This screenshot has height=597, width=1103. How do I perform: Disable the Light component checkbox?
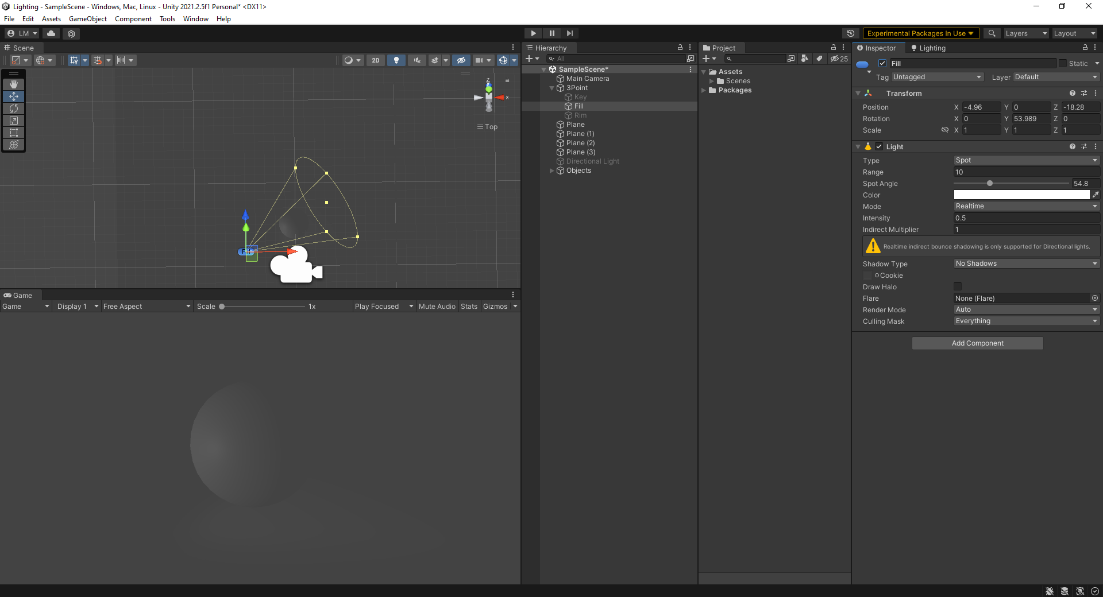[879, 147]
